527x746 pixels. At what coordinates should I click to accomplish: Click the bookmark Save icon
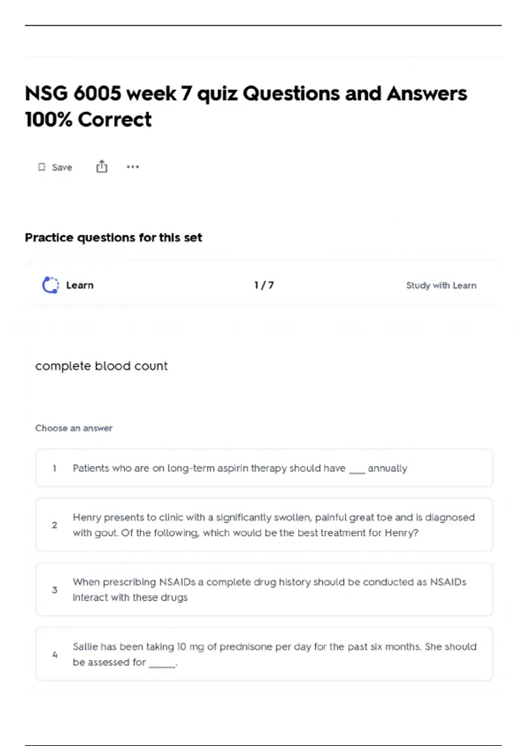(x=42, y=167)
